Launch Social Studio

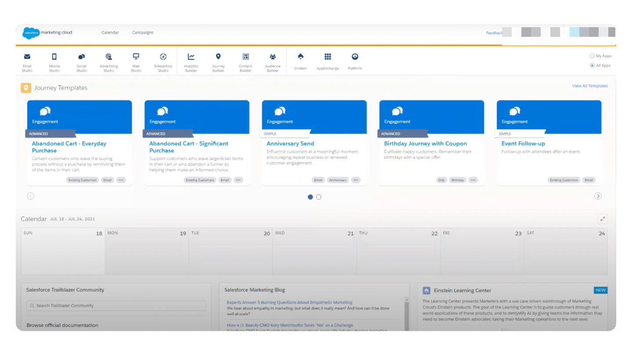(x=82, y=62)
